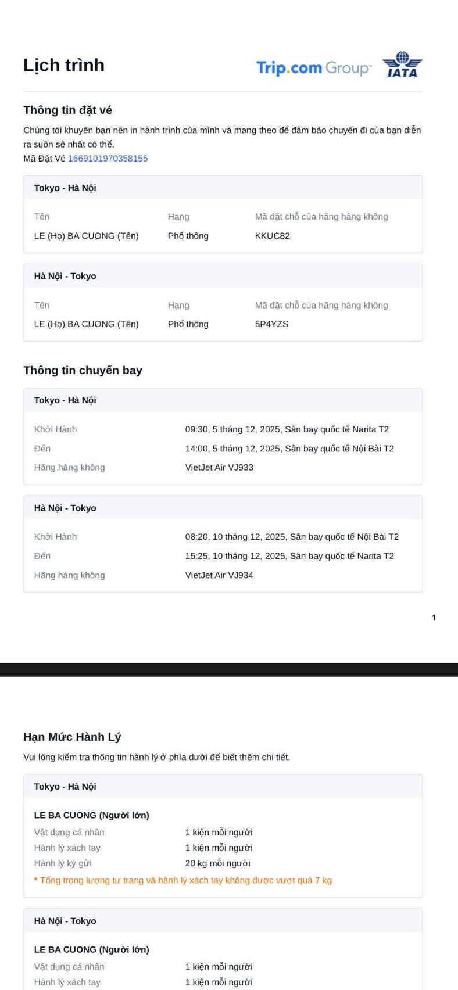Click the 09:30 Narita T2 departure line
Screen dimensions: 458x990
click(x=287, y=429)
